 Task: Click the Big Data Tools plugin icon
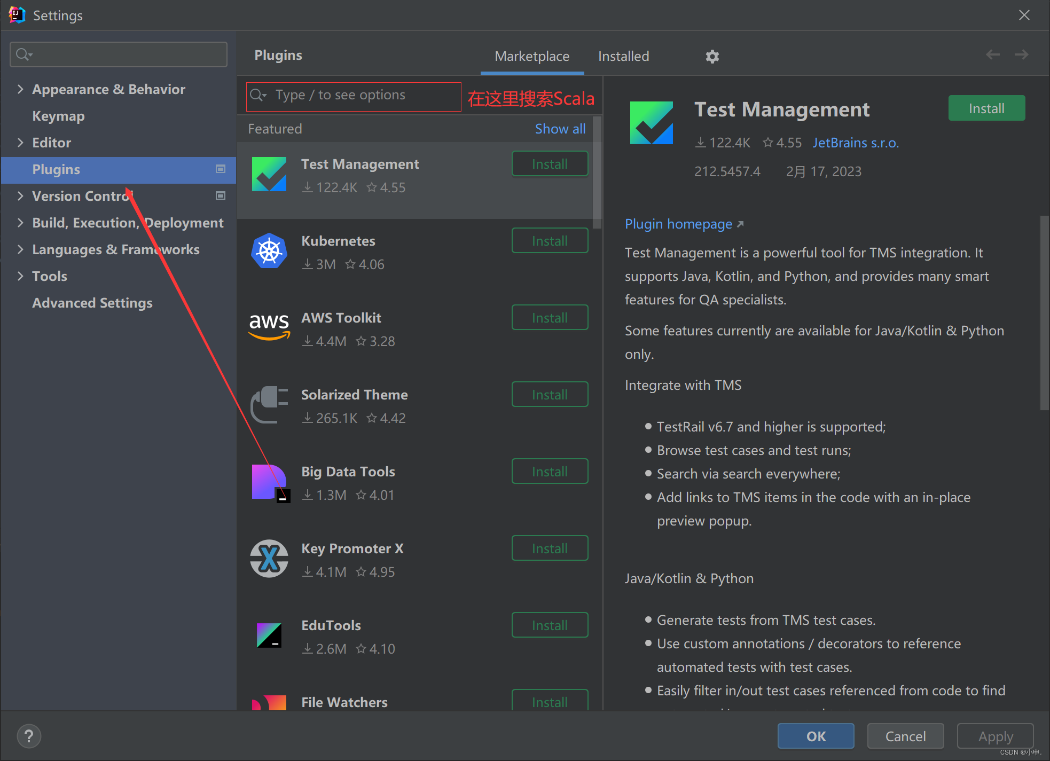[x=269, y=481]
